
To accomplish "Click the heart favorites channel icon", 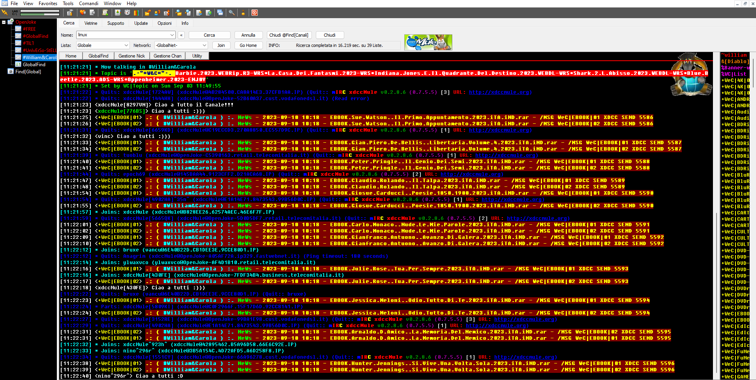I will click(x=83, y=13).
